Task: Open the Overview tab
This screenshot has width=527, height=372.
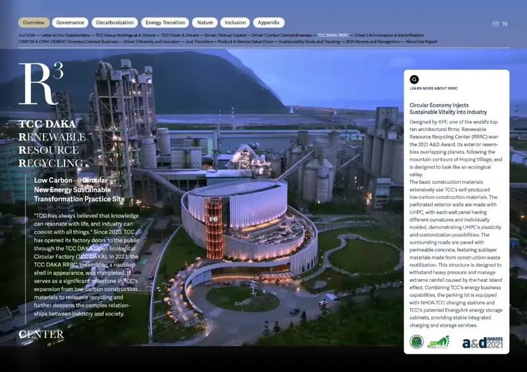Action: 34,22
